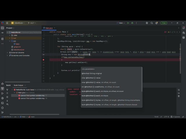Image resolution: width=186 pixels, height=139 pixels.
Task: Show more tool windows ellipsis
Action: pyautogui.click(x=2, y=44)
